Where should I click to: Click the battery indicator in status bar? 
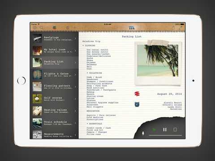(182, 24)
